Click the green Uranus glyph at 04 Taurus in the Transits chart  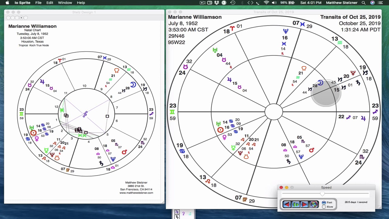point(215,50)
